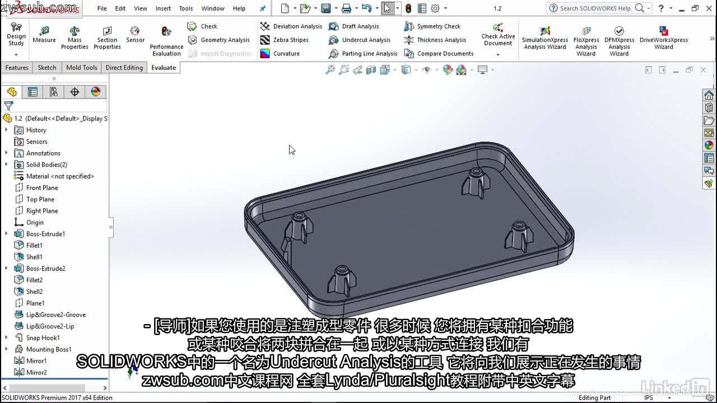Click Check Active Document
Image resolution: width=717 pixels, height=403 pixels.
point(498,35)
